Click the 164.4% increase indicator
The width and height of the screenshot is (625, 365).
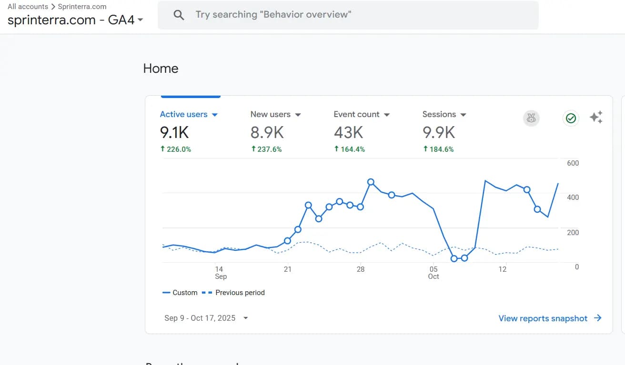(x=350, y=149)
